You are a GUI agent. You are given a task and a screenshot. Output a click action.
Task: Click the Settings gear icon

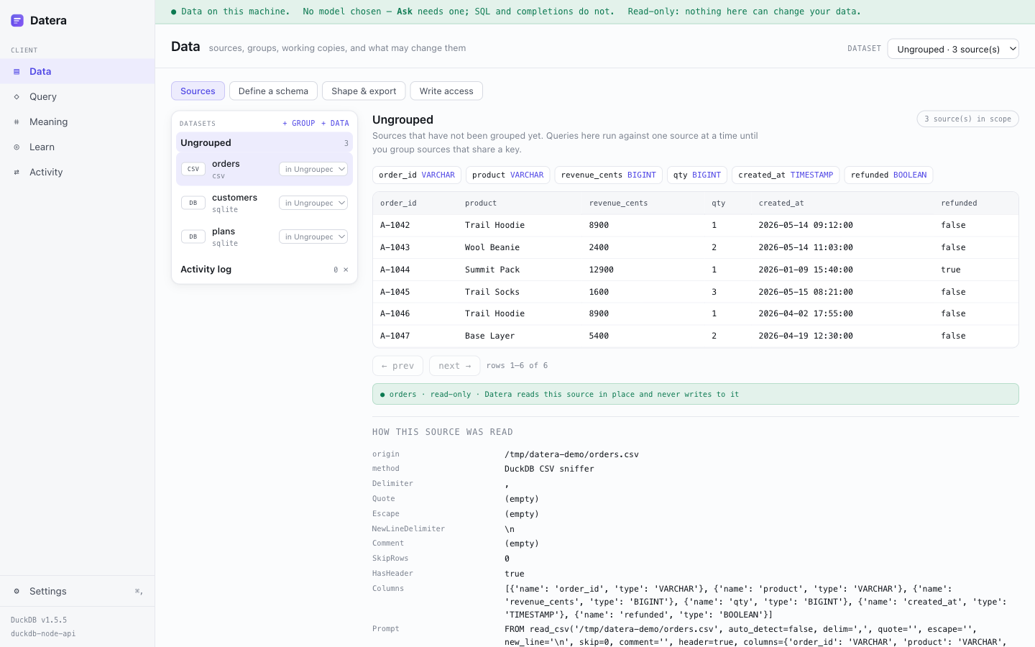click(17, 591)
